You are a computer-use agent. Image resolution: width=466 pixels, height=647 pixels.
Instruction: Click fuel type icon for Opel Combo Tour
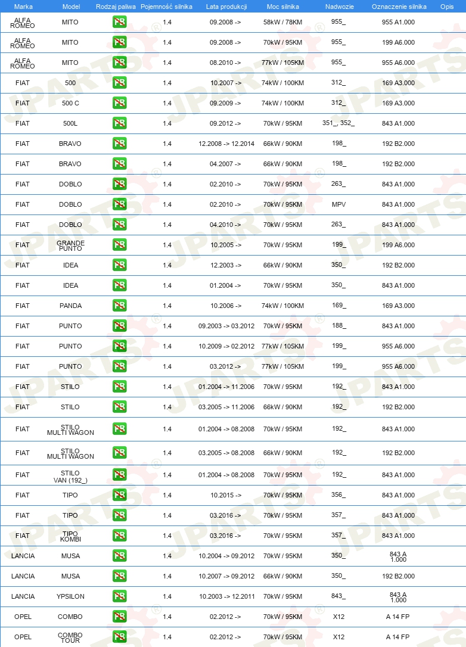coord(120,636)
